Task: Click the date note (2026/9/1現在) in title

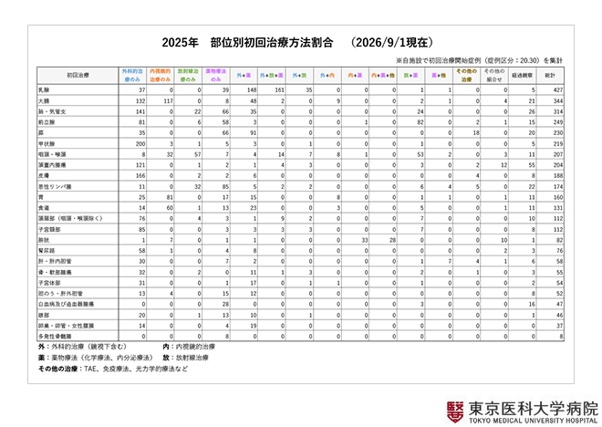Action: pyautogui.click(x=391, y=42)
